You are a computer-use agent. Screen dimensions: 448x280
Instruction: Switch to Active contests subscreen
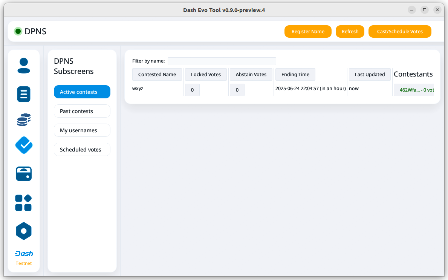[82, 92]
